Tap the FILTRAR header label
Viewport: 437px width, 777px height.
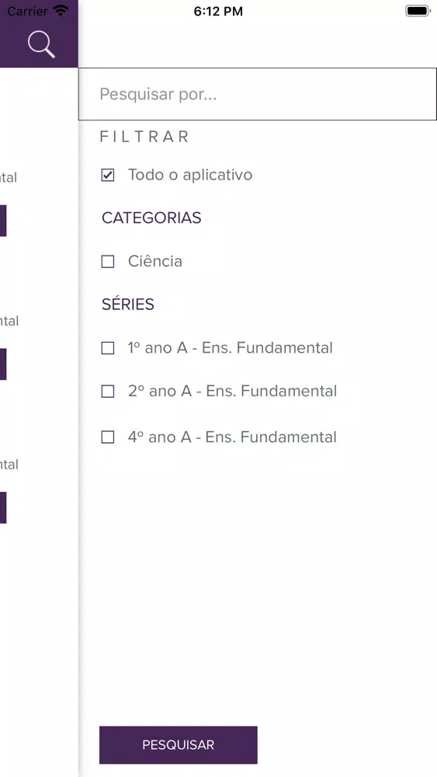tap(144, 137)
